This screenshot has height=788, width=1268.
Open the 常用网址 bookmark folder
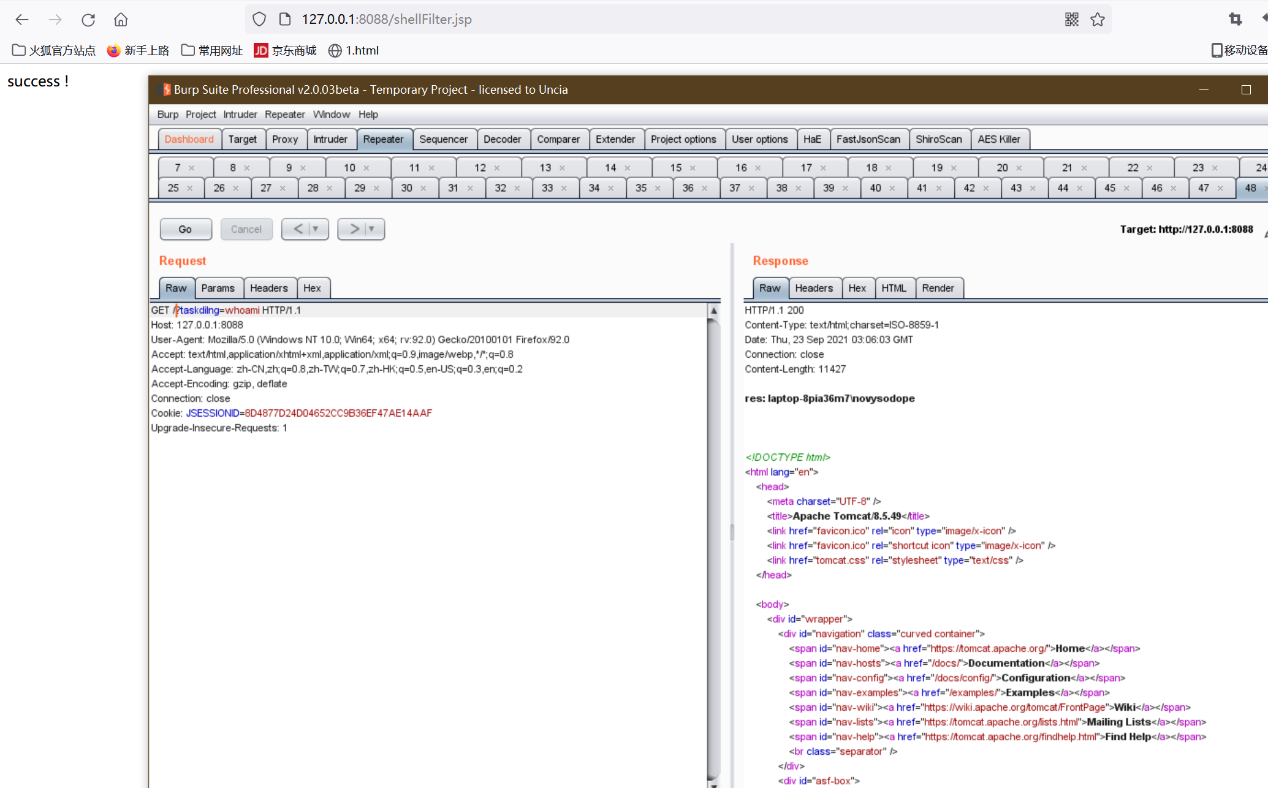coord(212,50)
